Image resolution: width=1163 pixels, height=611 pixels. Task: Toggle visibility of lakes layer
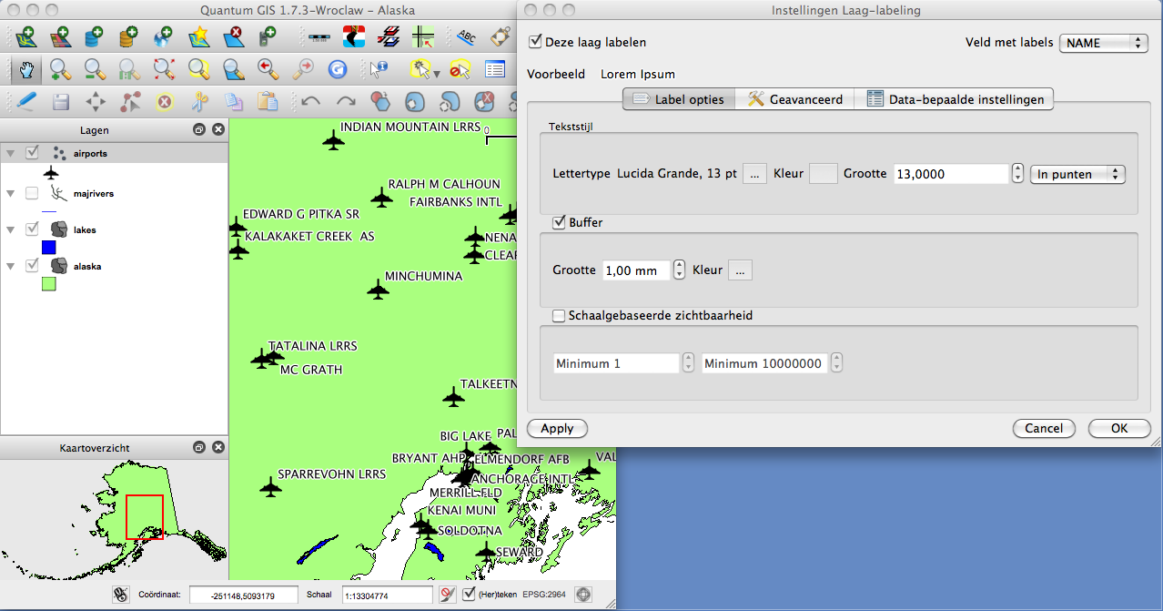click(32, 229)
